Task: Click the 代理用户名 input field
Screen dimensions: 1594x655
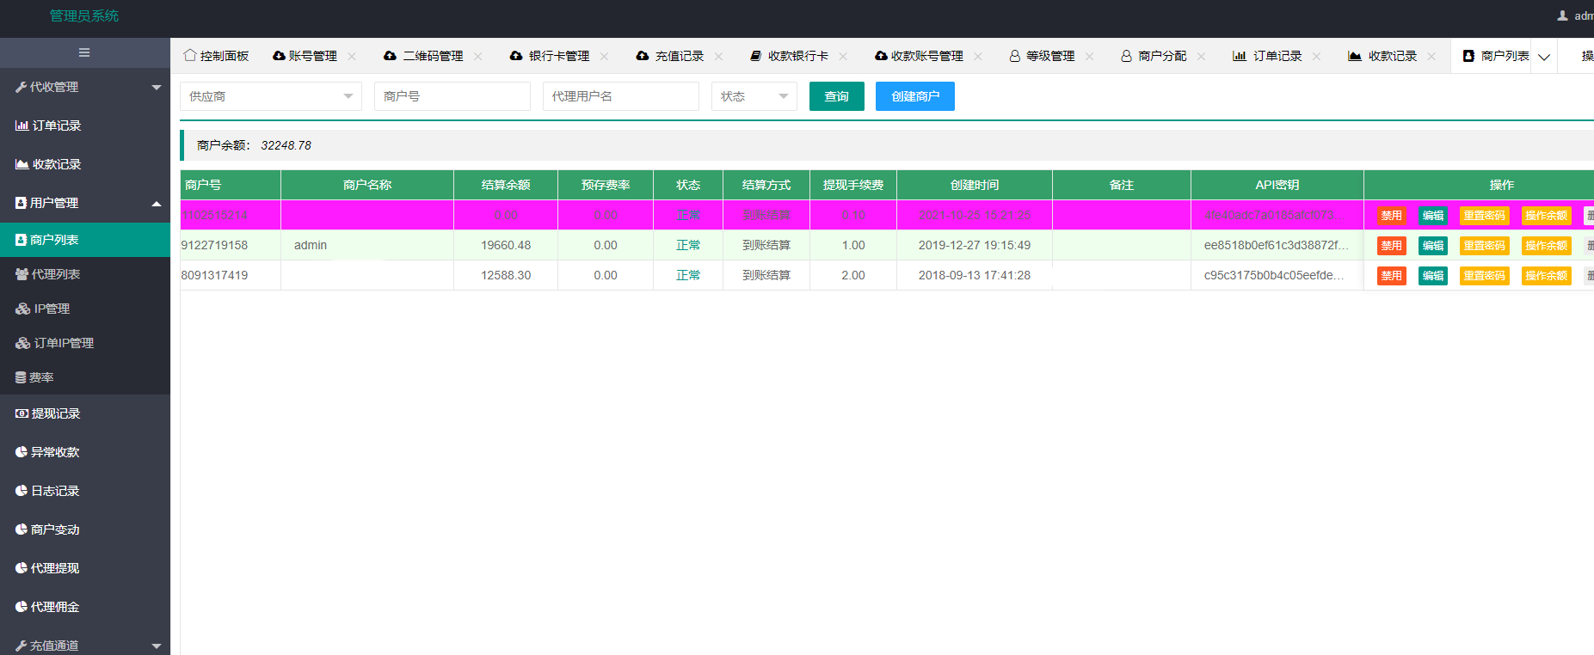Action: coord(621,96)
